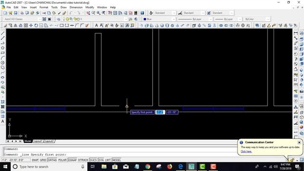Click the Cut scissors icon
304x171 pixels.
point(44,13)
